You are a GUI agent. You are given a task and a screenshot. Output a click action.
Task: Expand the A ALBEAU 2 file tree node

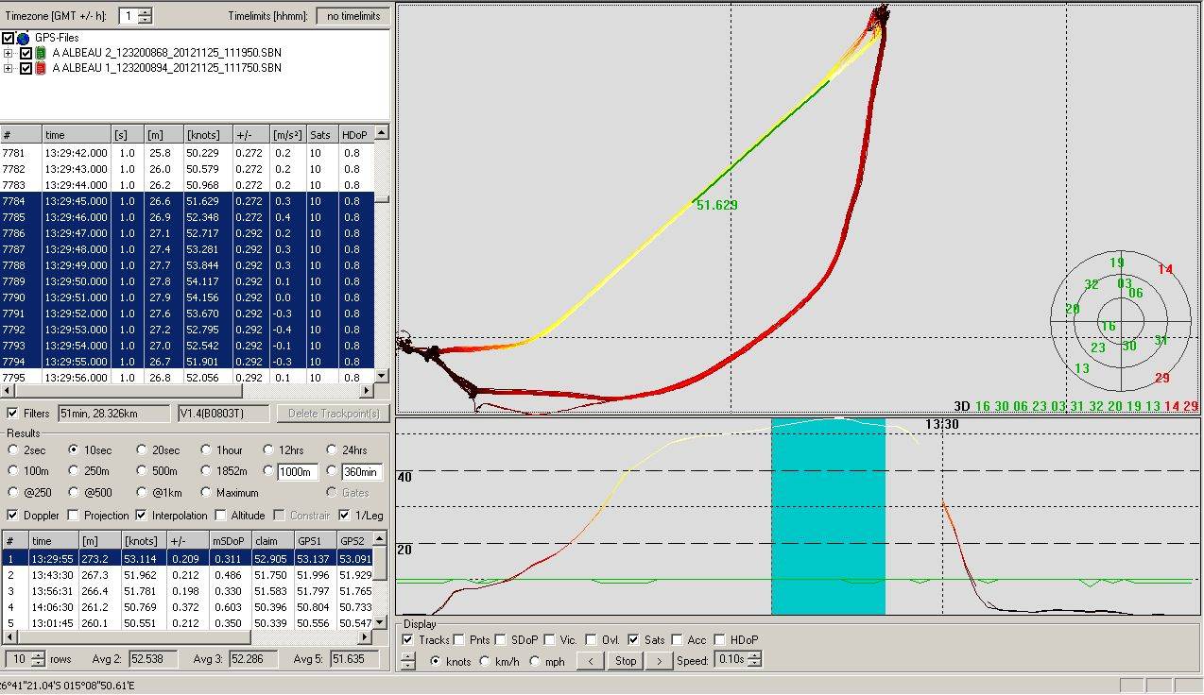[x=9, y=53]
